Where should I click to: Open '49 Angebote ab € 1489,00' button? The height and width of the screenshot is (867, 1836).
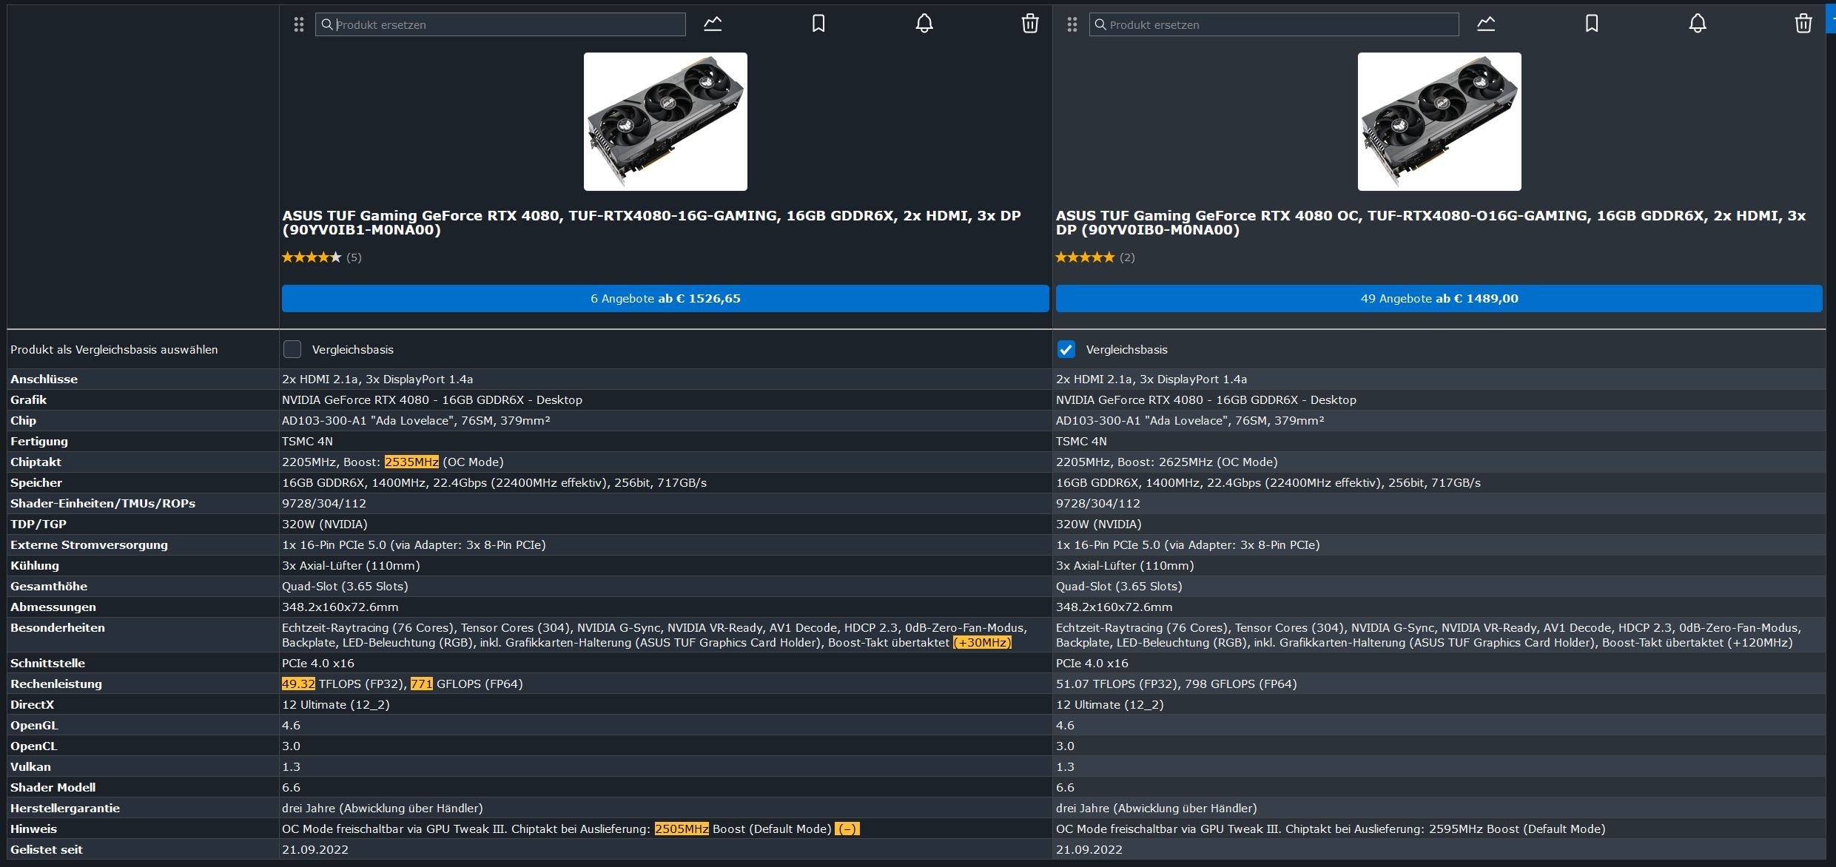1439,299
